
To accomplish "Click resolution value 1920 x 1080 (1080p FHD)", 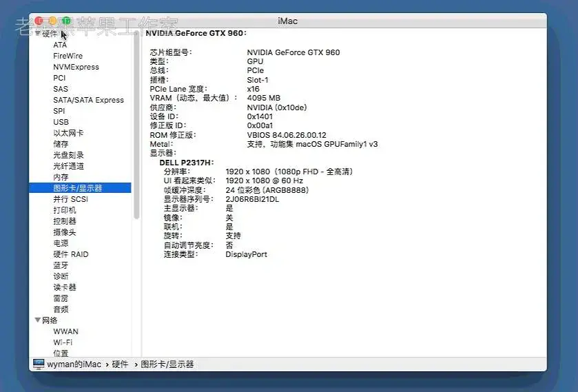I will click(x=289, y=172).
